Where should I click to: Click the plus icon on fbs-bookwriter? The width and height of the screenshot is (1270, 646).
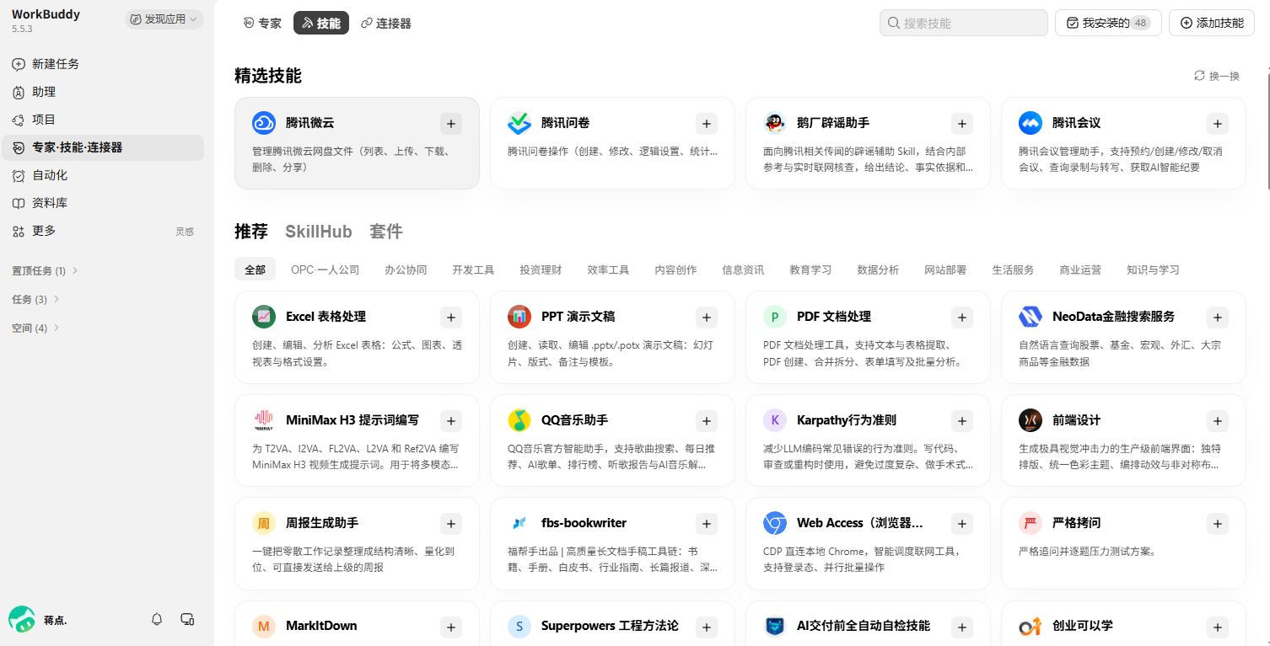point(707,524)
